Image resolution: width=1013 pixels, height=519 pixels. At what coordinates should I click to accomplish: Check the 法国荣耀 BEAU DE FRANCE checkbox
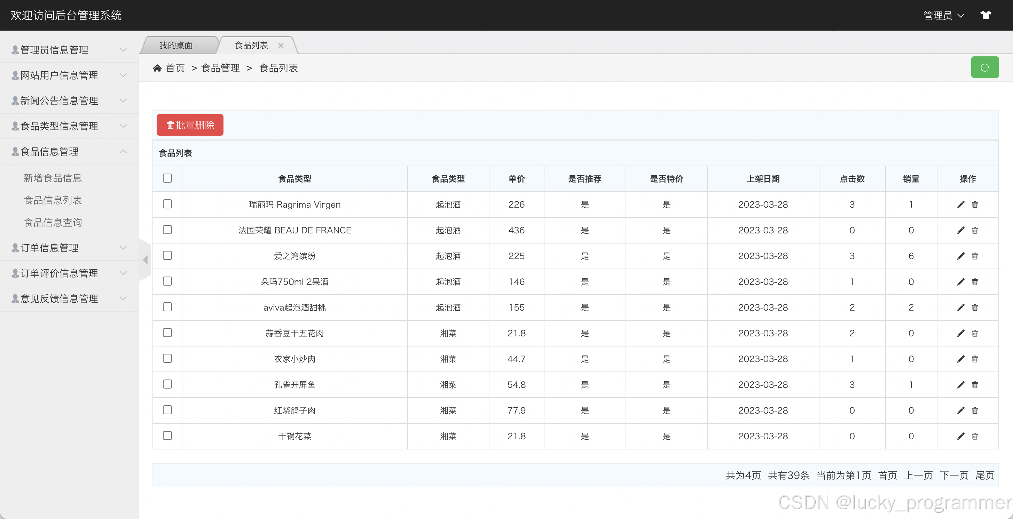point(167,230)
